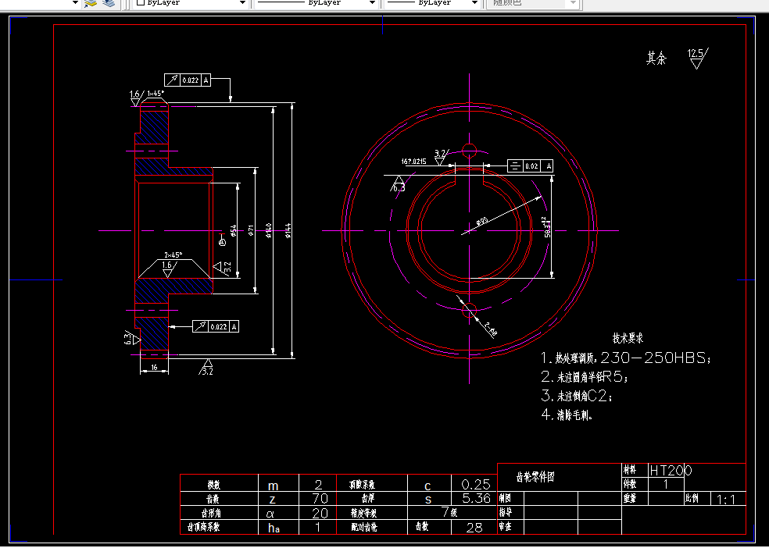769x548 pixels.
Task: Select the 齿顶高系数 label cell
Action: coord(203,527)
